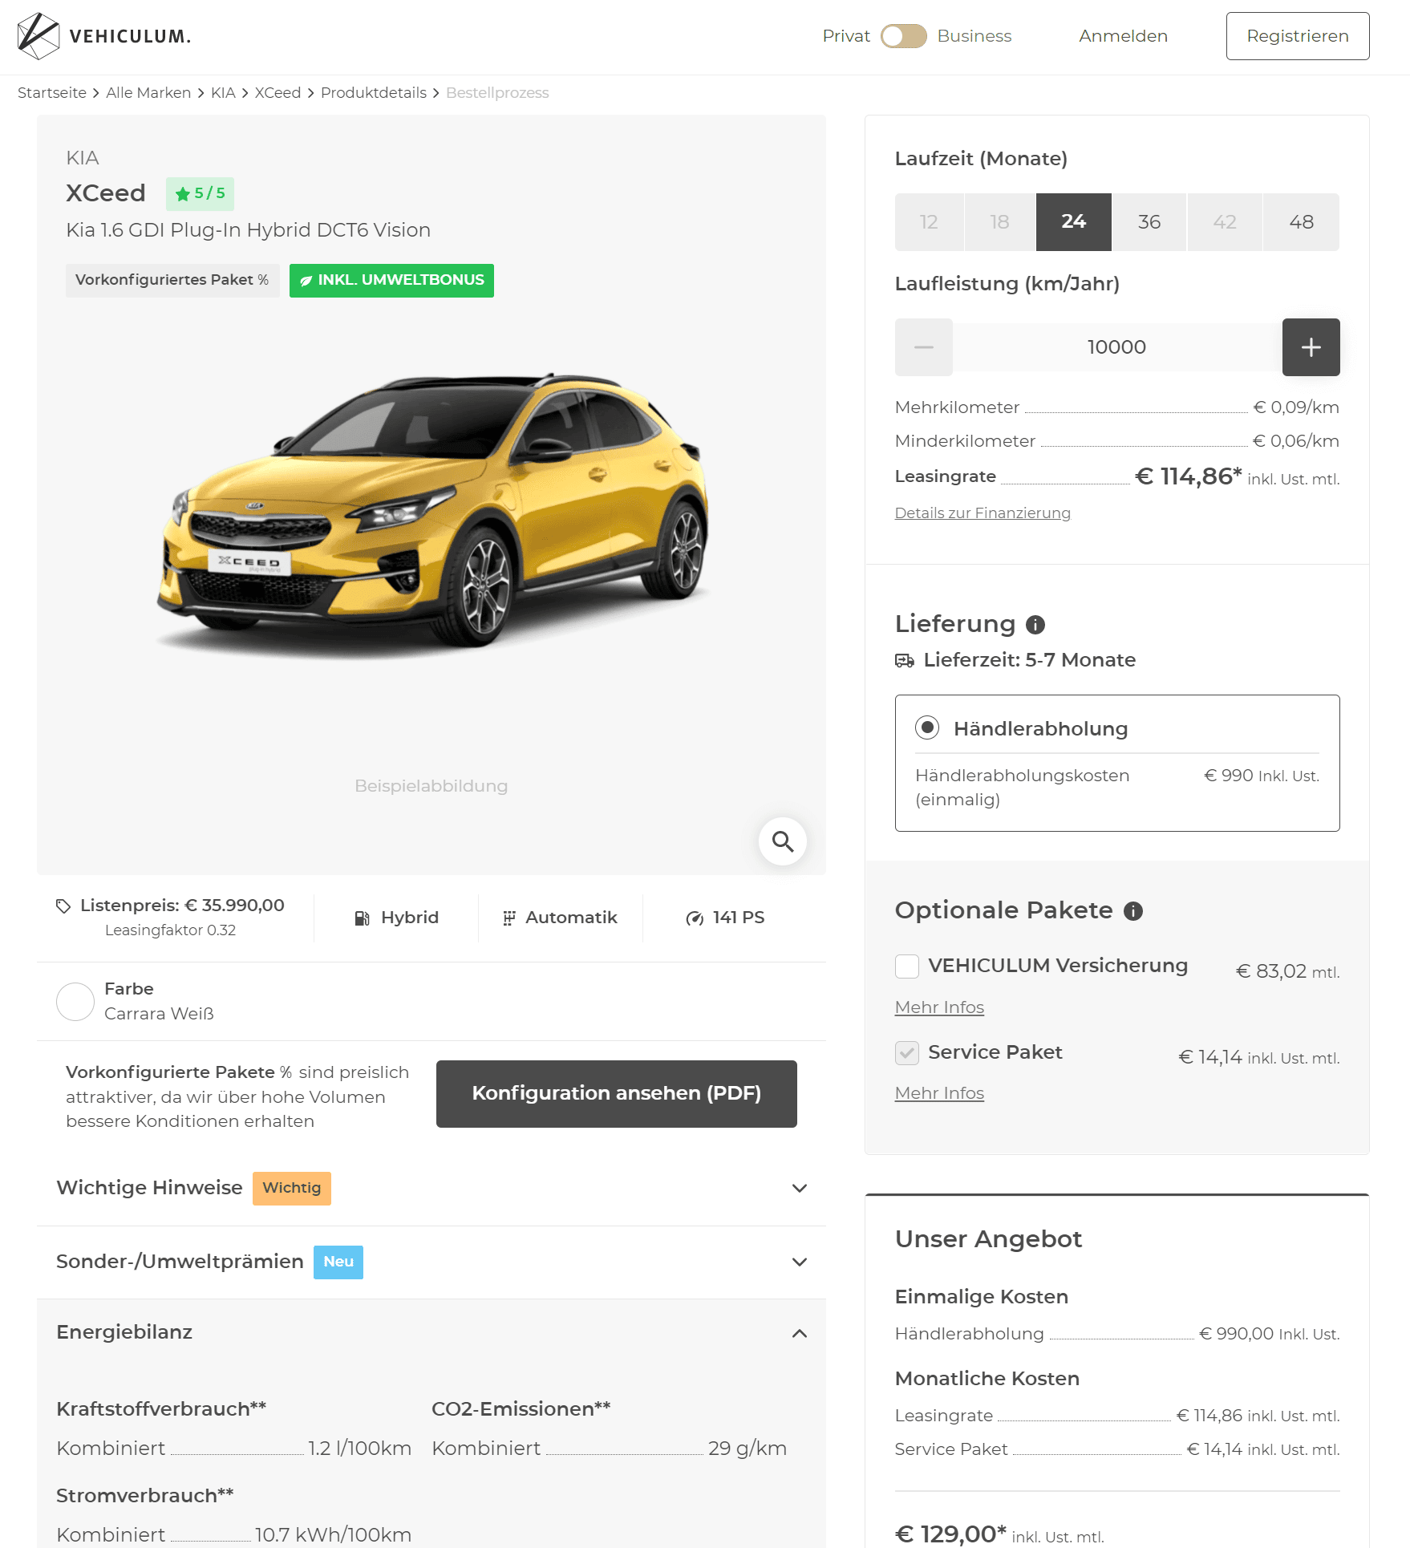Click the Anmelden link
Image resolution: width=1410 pixels, height=1548 pixels.
point(1123,36)
